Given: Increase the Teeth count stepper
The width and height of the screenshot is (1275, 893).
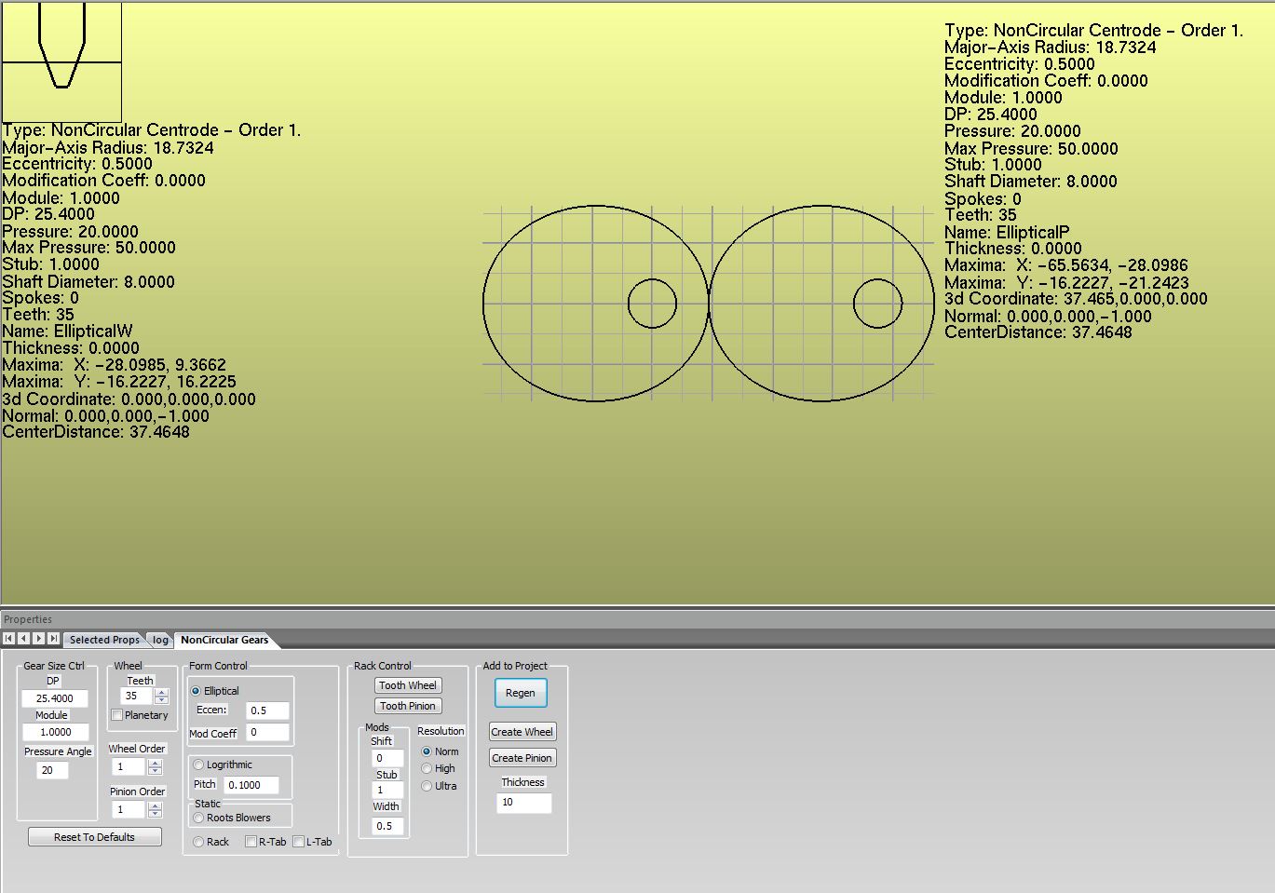Looking at the screenshot, I should pyautogui.click(x=162, y=692).
